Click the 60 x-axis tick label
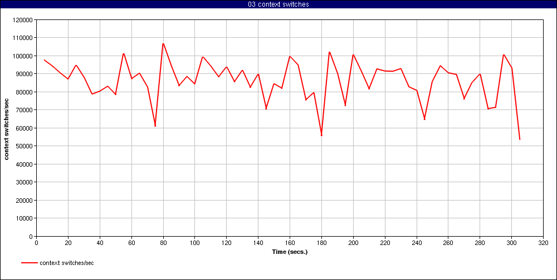This screenshot has width=557, height=280. (131, 242)
